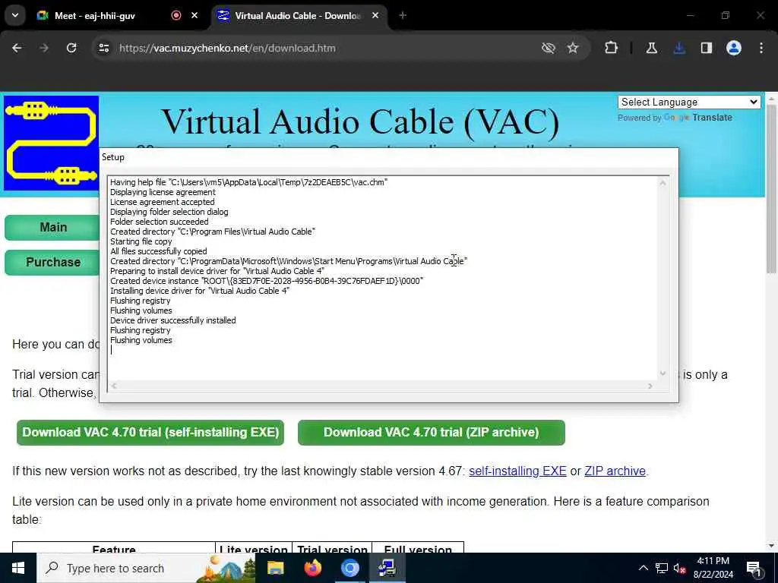Click the Setup log scroll up arrow
Image resolution: width=778 pixels, height=583 pixels.
click(x=663, y=183)
